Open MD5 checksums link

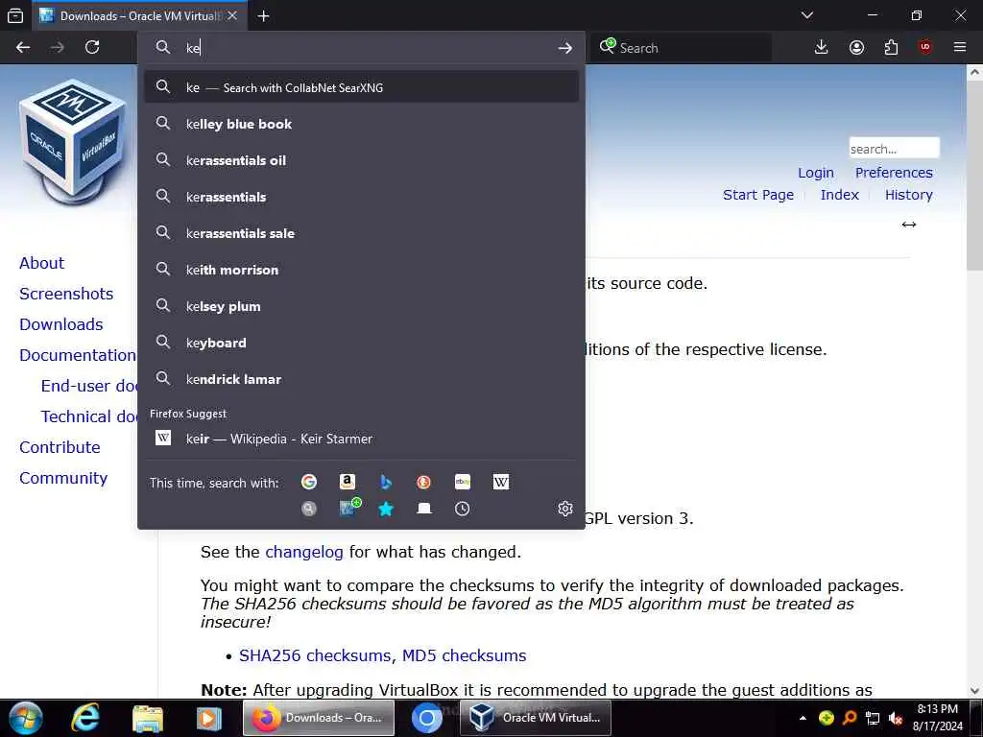pyautogui.click(x=464, y=655)
